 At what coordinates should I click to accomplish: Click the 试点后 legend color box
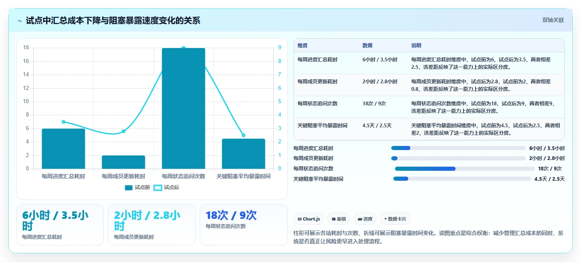pyautogui.click(x=158, y=187)
